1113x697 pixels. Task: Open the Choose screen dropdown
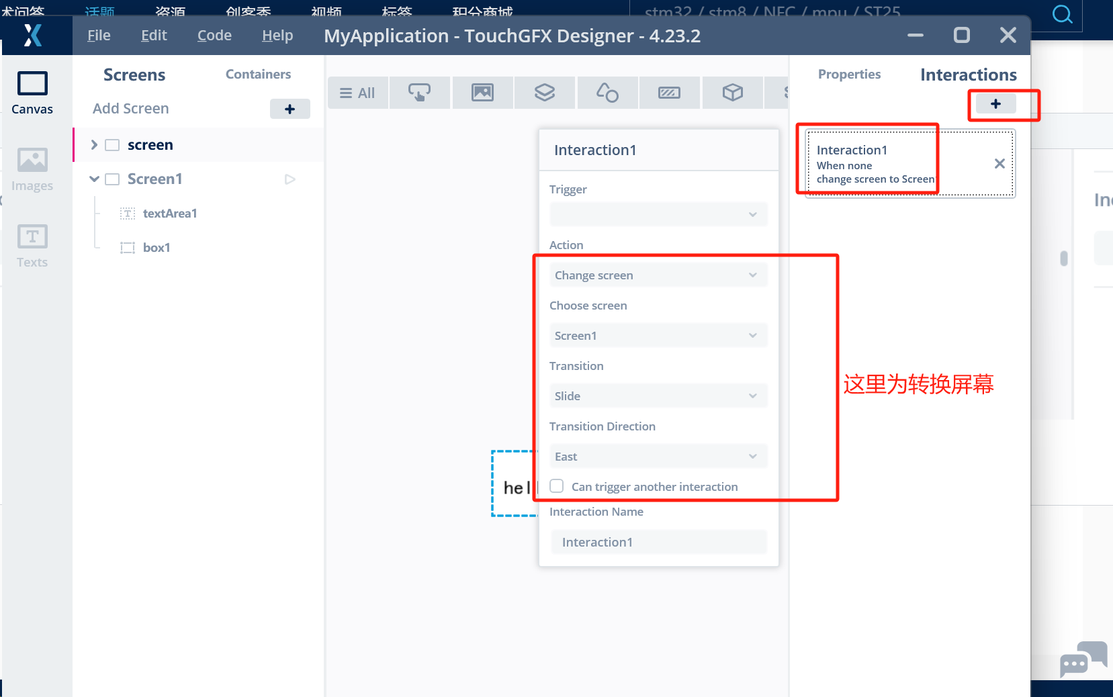click(658, 336)
